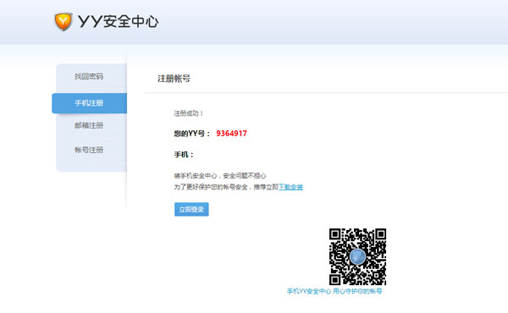Select the 手机注册 sidebar tab

89,103
